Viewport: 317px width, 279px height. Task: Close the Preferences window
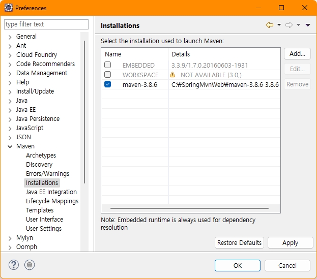305,8
